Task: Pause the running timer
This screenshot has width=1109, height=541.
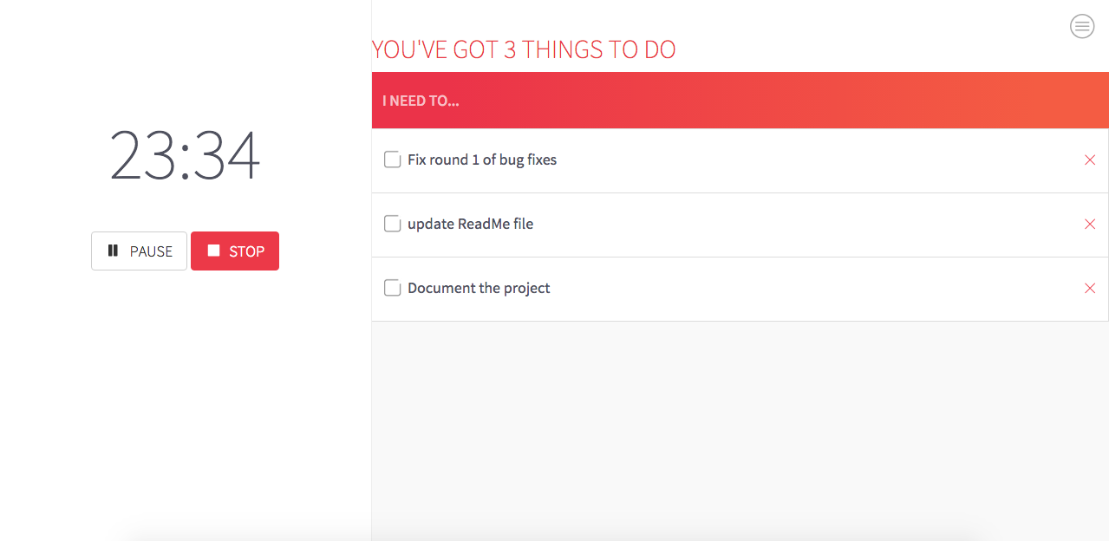Action: 139,251
